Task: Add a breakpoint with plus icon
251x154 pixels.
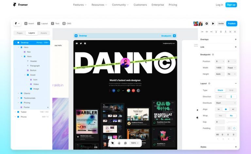Action: [174, 36]
